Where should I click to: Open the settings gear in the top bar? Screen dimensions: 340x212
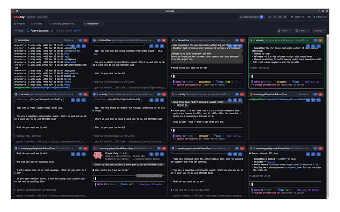tap(310, 17)
